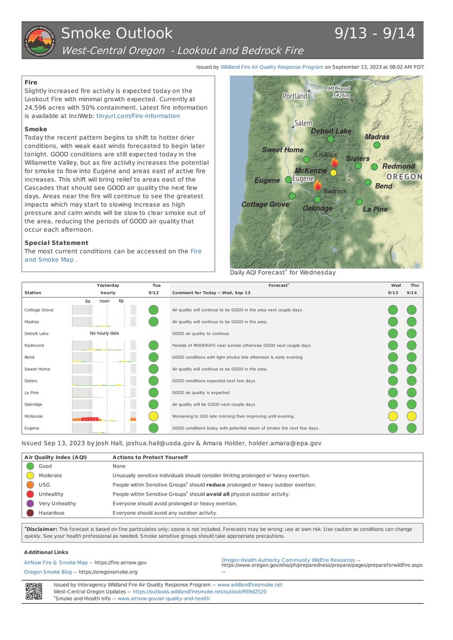Click Eugene Thu 9/14 green forecast circle
The width and height of the screenshot is (453, 640).
point(411,428)
